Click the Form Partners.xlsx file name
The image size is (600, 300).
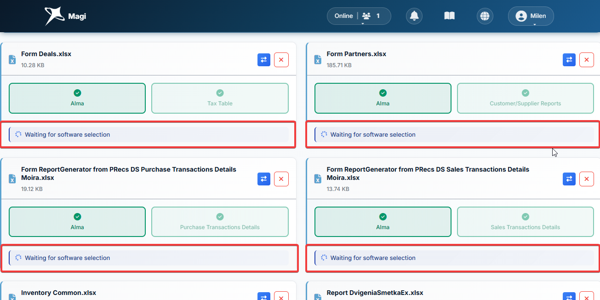[356, 54]
